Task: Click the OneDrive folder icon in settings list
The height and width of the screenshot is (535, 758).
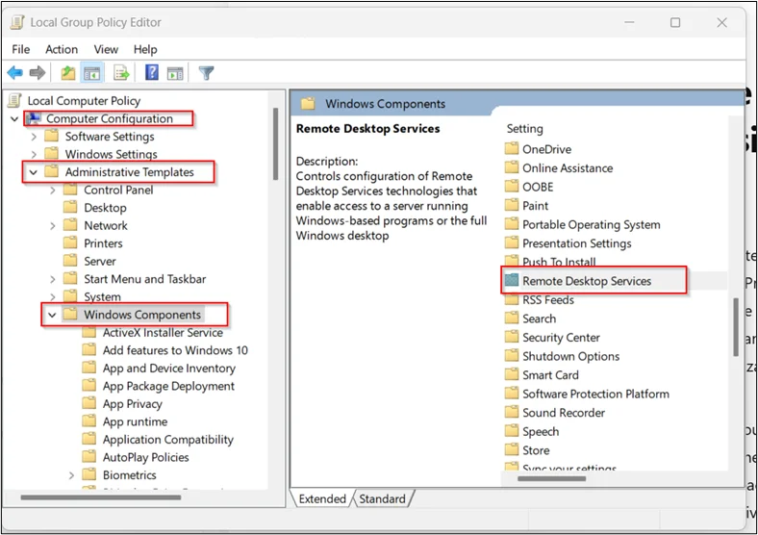Action: pos(512,148)
